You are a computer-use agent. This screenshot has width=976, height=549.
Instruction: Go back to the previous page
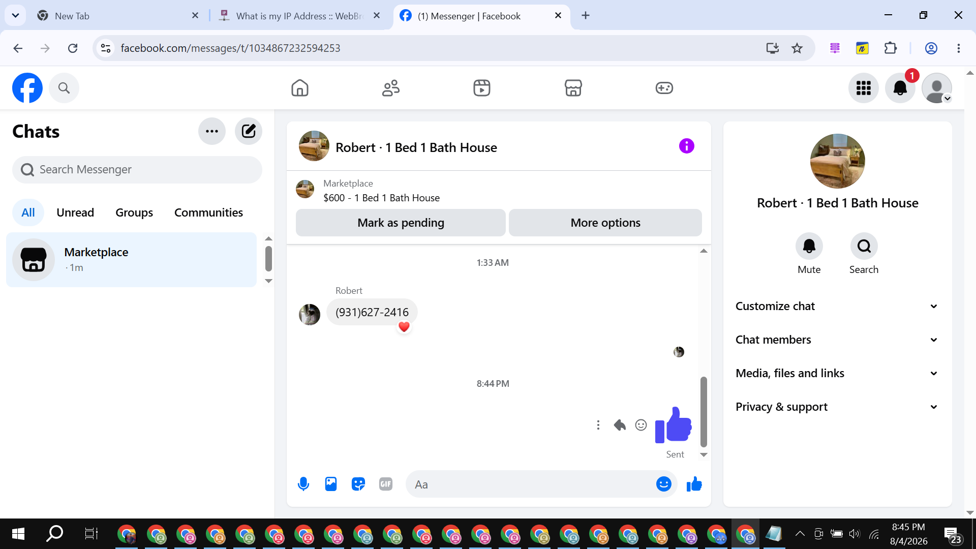18,48
